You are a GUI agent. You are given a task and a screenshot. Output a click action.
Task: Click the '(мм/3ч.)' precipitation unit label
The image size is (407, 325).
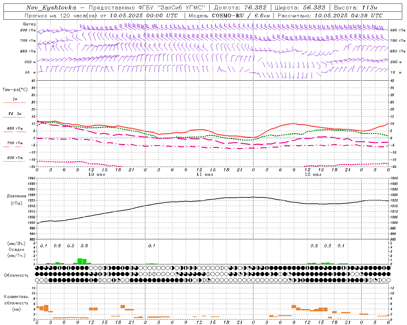pyautogui.click(x=17, y=243)
